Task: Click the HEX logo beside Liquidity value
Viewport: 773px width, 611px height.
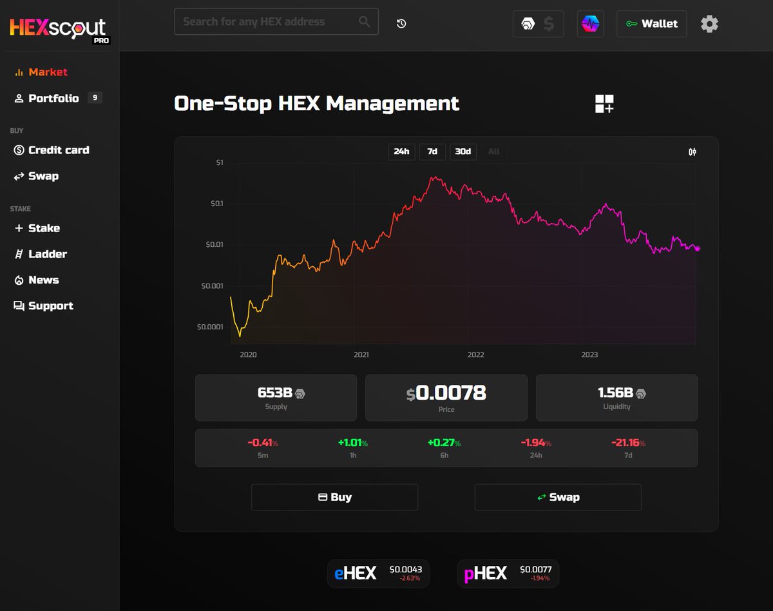Action: point(641,393)
